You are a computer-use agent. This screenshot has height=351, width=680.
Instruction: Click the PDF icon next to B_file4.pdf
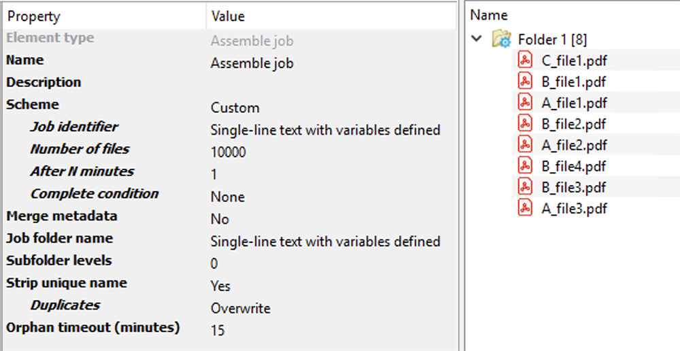[x=524, y=166]
